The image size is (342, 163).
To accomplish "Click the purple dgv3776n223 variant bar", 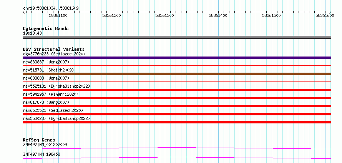I will (x=177, y=58).
